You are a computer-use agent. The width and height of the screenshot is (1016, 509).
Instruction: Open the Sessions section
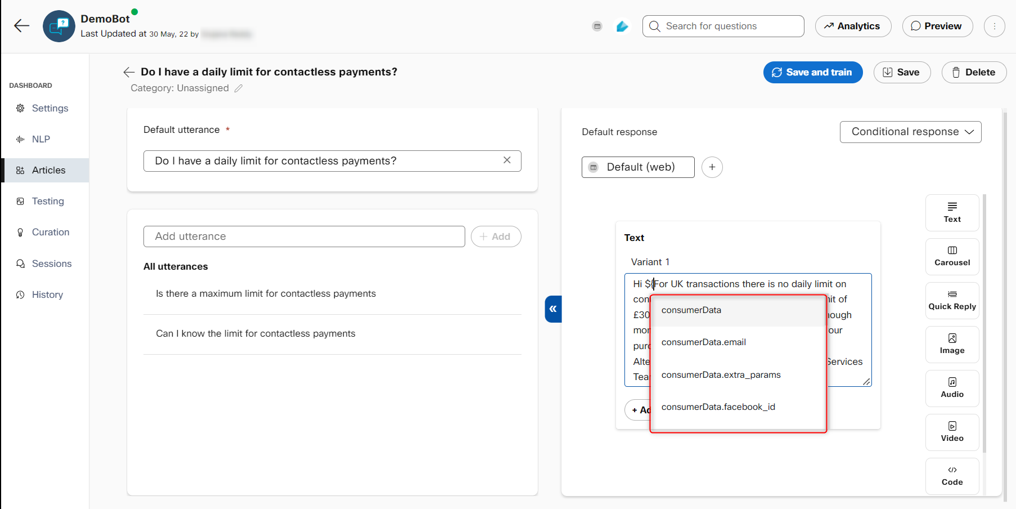pos(45,264)
